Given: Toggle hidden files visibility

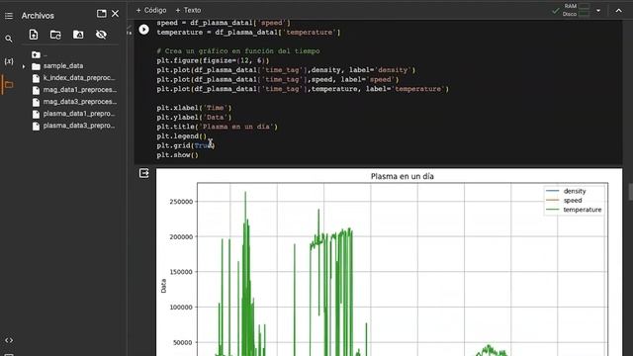Looking at the screenshot, I should pos(101,35).
